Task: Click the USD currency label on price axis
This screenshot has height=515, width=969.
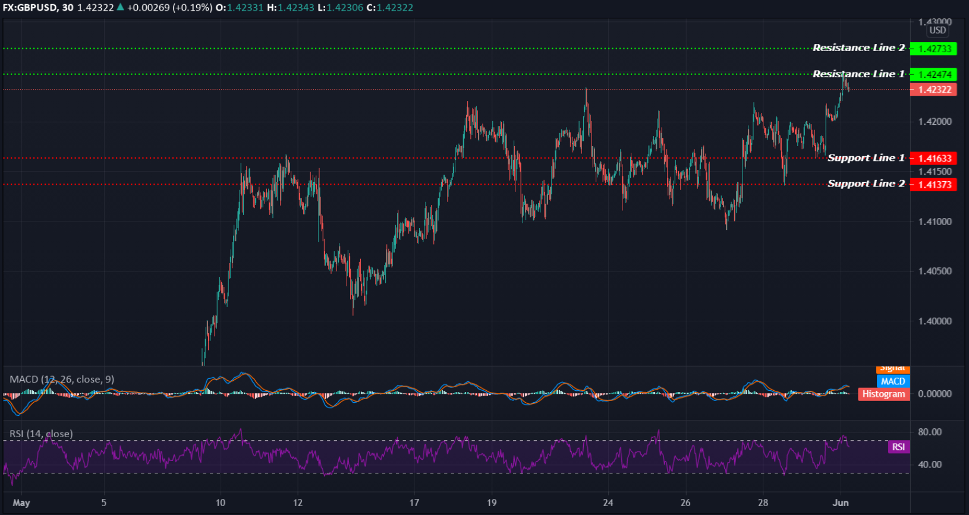Action: click(937, 30)
